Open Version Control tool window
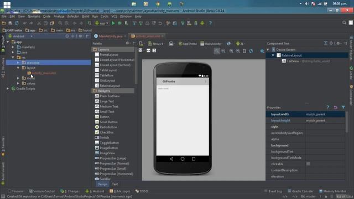 coord(42,191)
